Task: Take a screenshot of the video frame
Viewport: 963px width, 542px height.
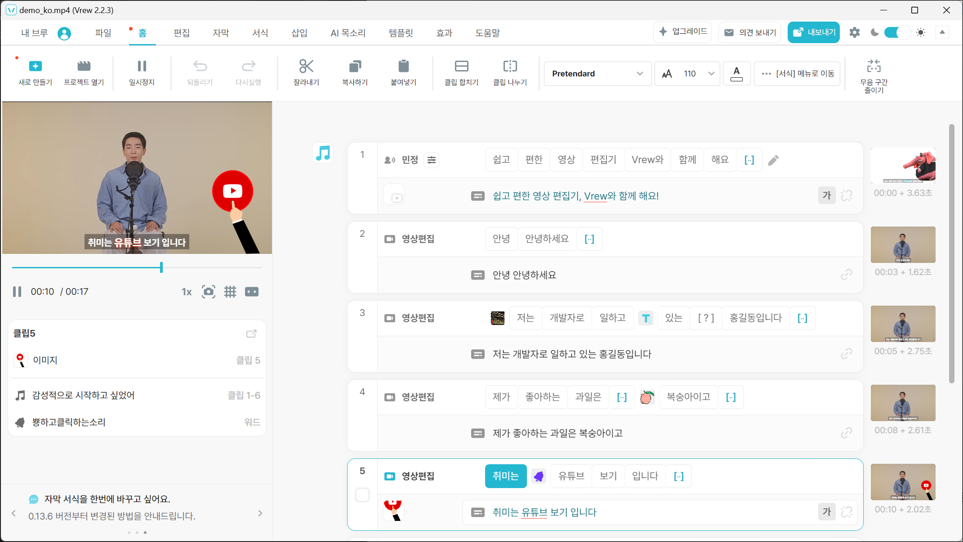Action: pos(208,292)
